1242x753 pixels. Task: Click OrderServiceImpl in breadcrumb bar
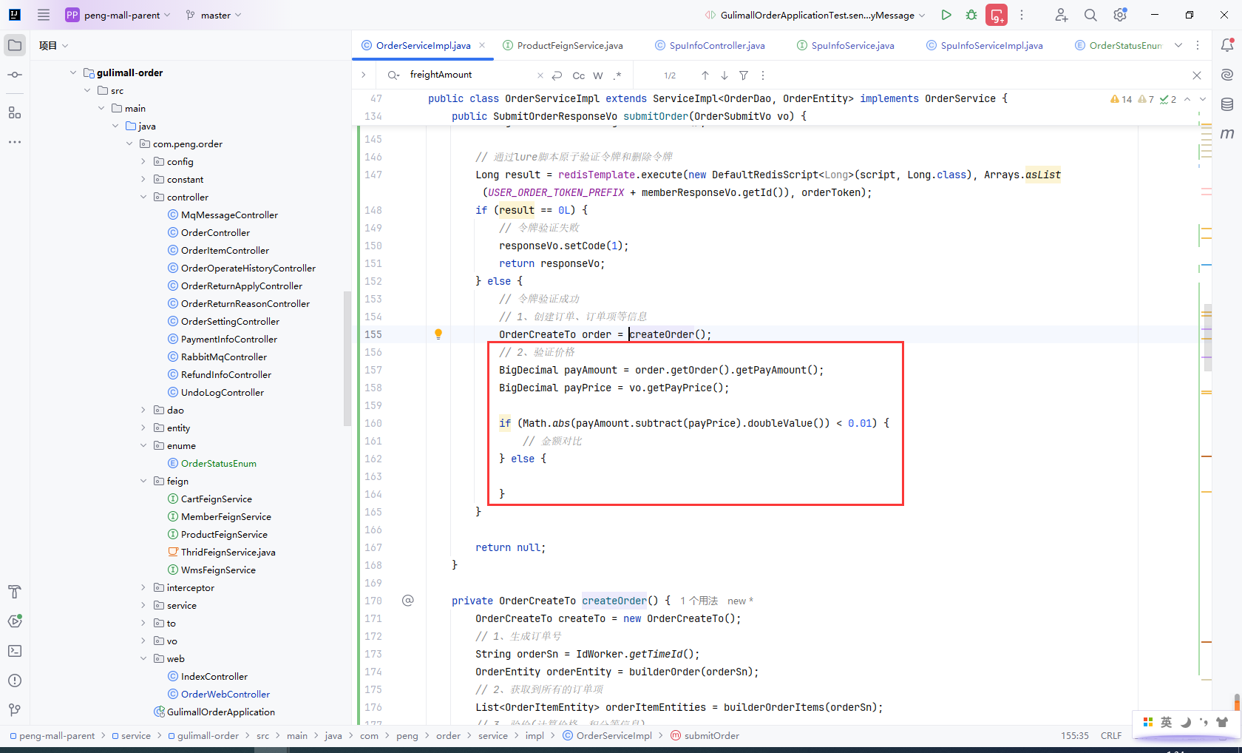coord(608,736)
